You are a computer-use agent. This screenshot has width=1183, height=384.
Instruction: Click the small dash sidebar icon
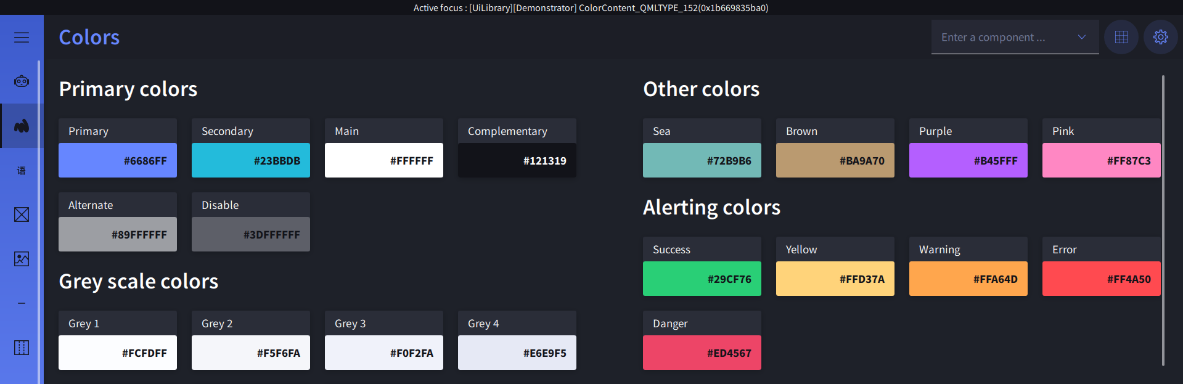[x=22, y=303]
